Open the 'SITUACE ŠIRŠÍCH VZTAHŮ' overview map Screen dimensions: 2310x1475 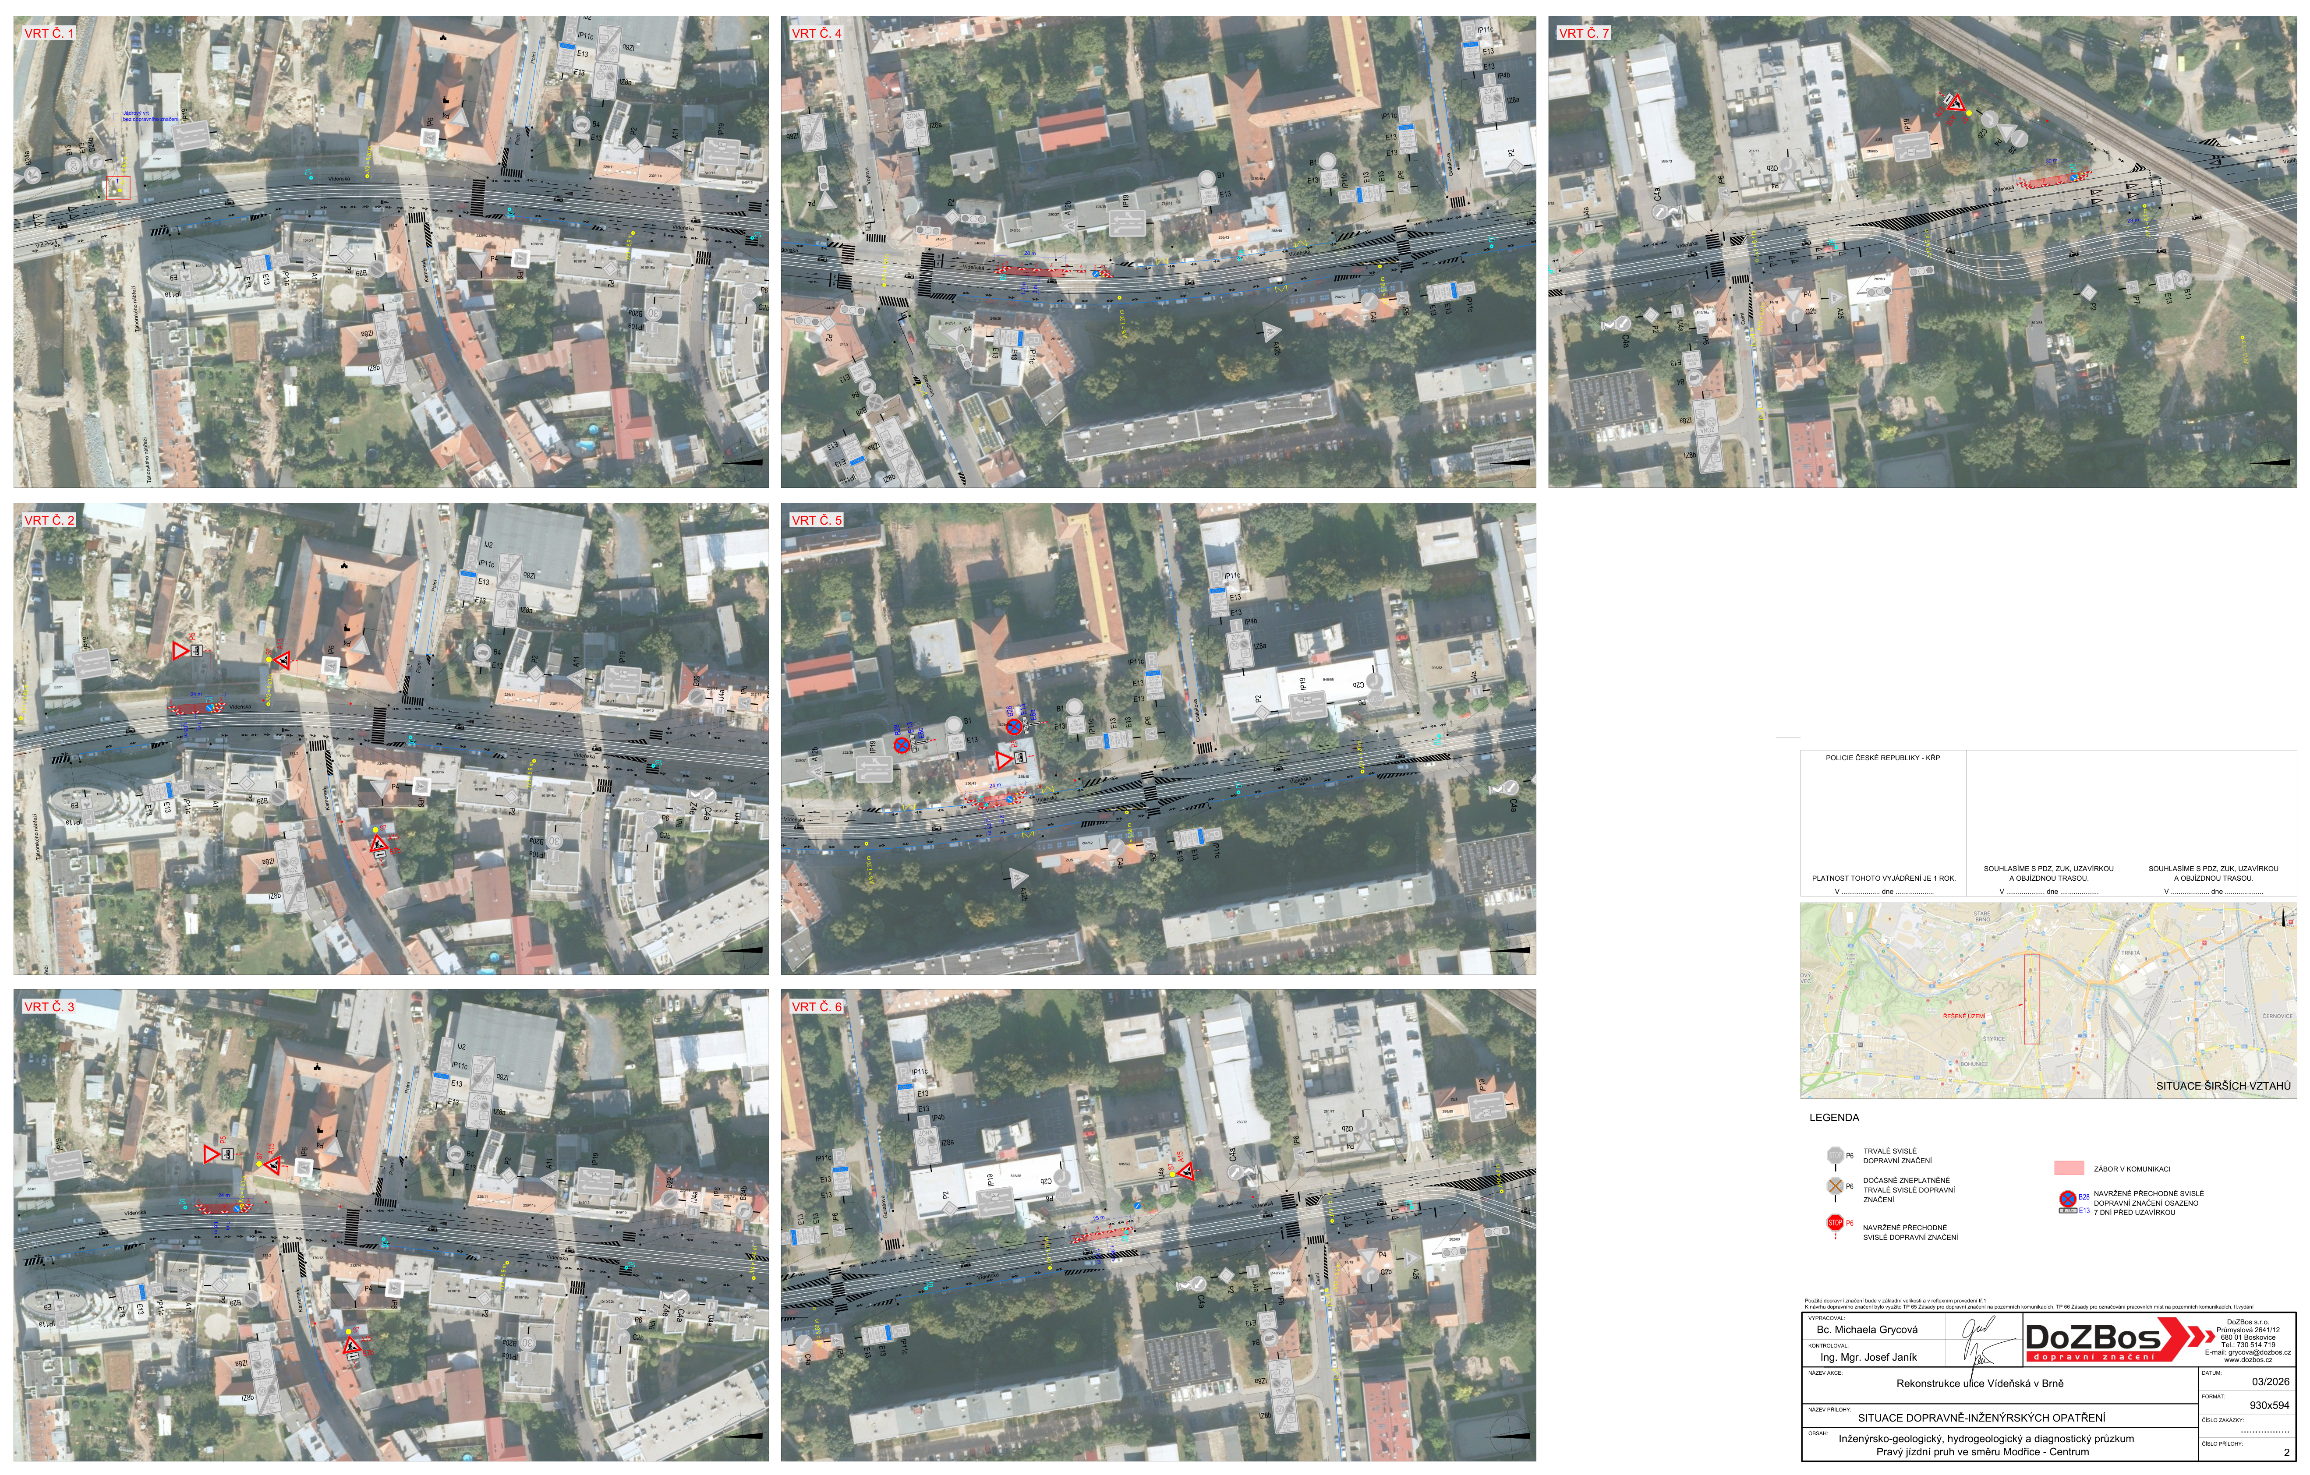point(2049,1001)
